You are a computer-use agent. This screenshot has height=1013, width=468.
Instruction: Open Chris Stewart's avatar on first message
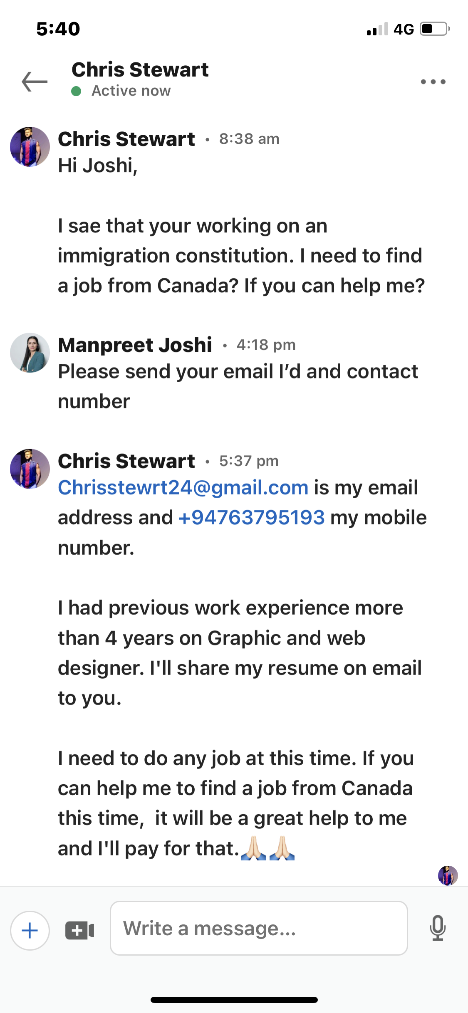(30, 147)
